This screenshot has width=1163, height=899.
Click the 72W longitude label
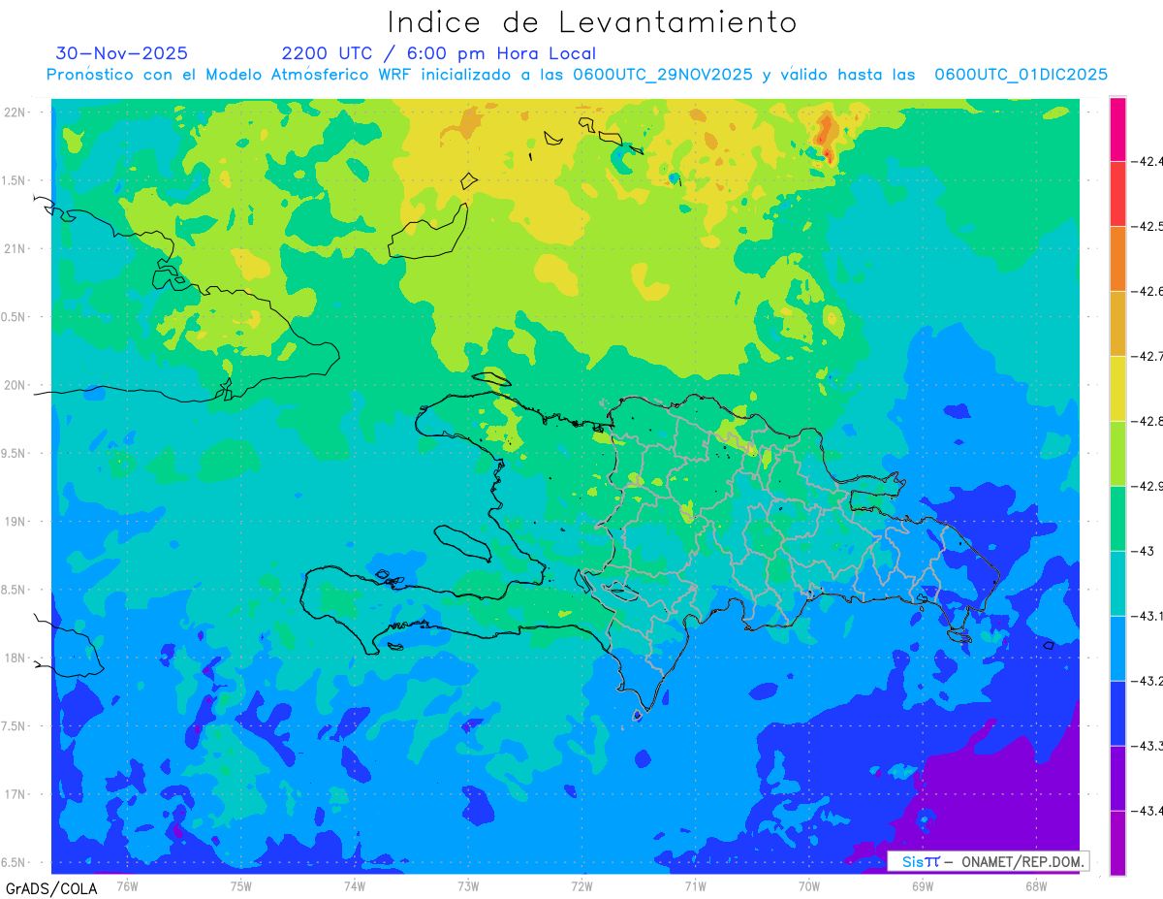pyautogui.click(x=581, y=885)
